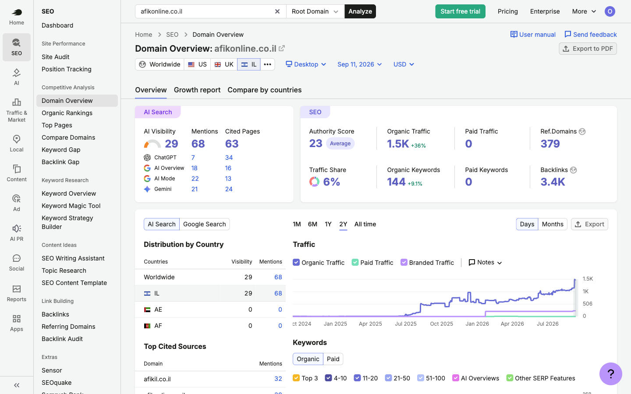
Task: Select the 1Y time range
Action: tap(328, 224)
